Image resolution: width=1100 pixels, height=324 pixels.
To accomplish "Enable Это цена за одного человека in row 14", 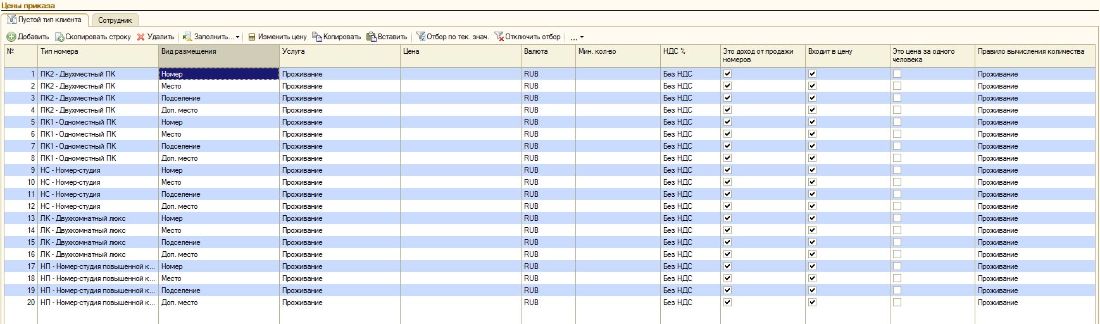I will point(897,230).
